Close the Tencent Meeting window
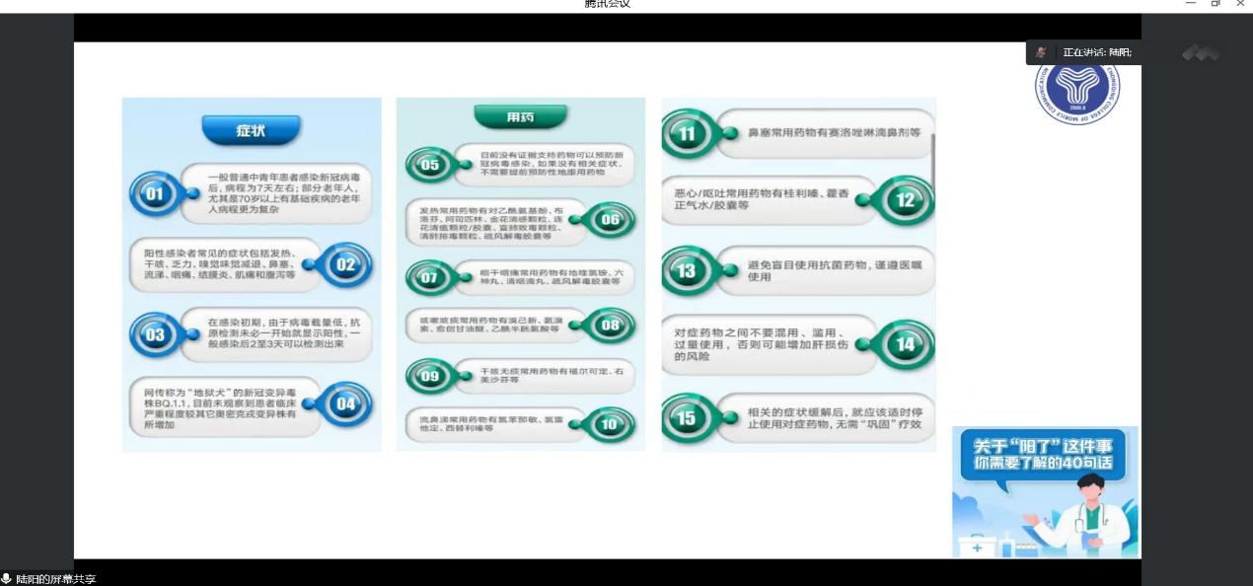This screenshot has width=1253, height=586. tap(1240, 4)
